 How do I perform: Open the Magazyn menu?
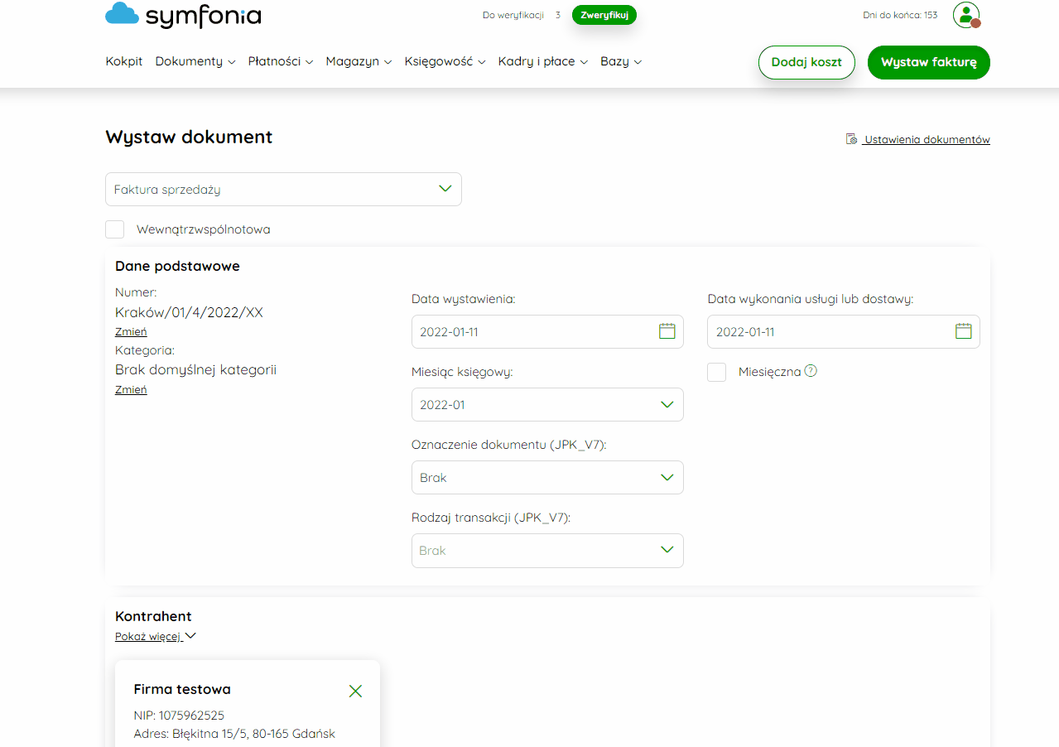(359, 61)
